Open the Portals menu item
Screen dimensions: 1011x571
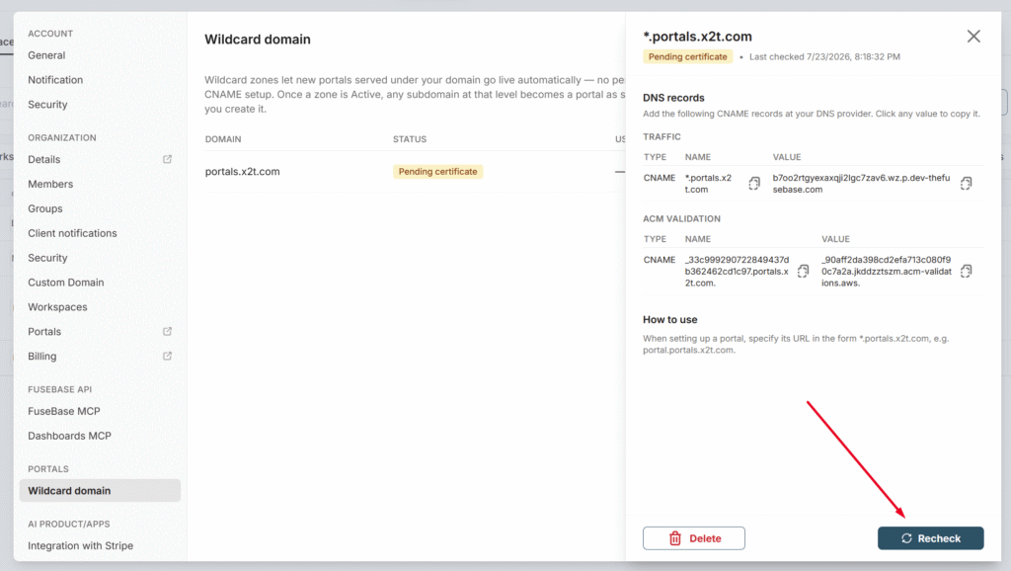click(44, 332)
